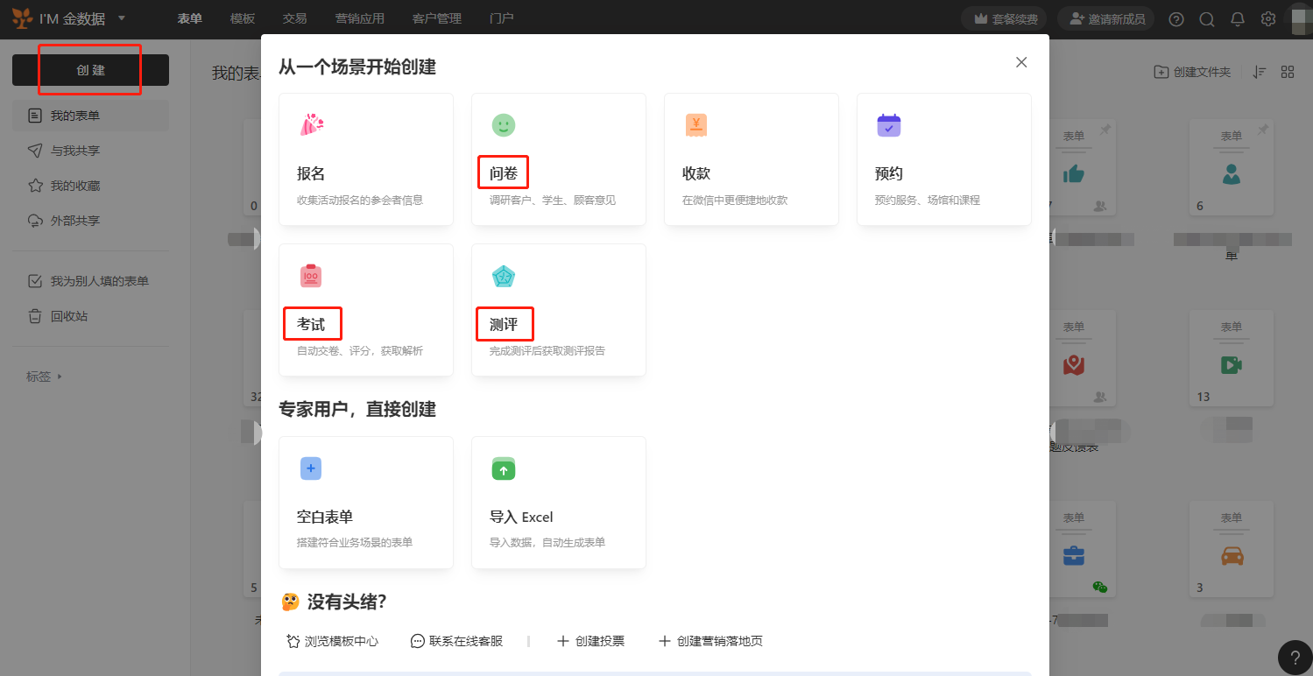Open the map-pin form card icon

coord(1074,365)
